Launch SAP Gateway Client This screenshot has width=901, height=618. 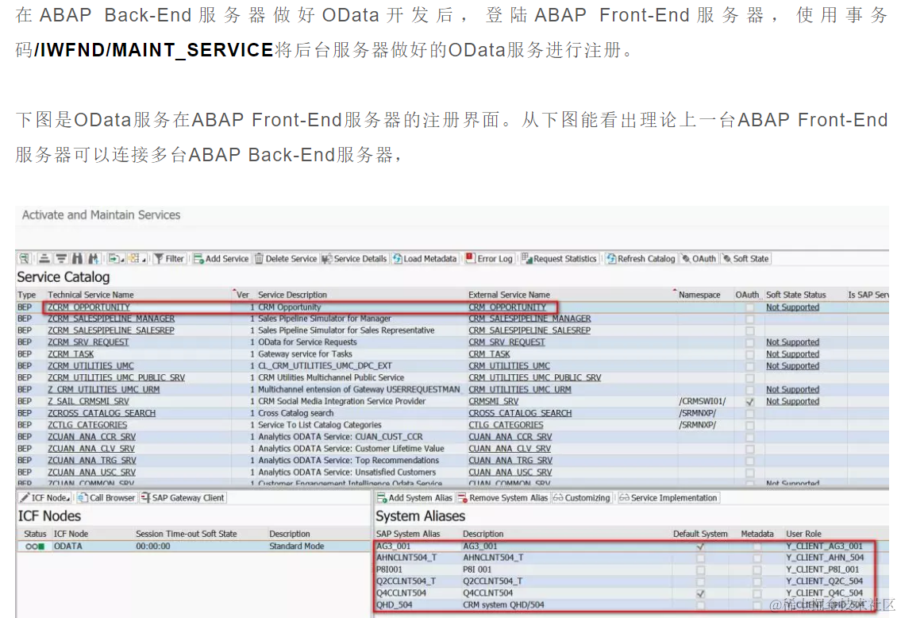(183, 498)
